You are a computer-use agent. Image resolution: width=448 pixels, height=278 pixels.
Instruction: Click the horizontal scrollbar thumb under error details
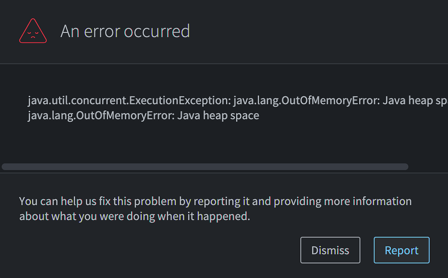click(x=205, y=167)
